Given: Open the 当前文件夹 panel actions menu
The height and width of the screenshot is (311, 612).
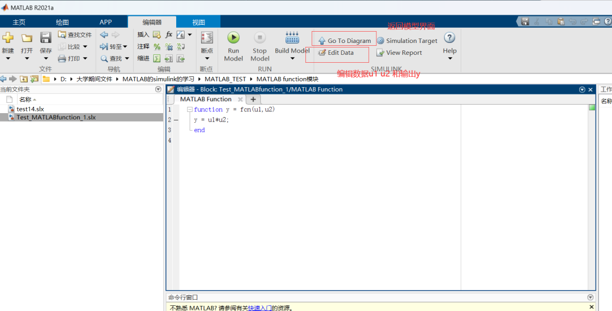Looking at the screenshot, I should (x=158, y=89).
